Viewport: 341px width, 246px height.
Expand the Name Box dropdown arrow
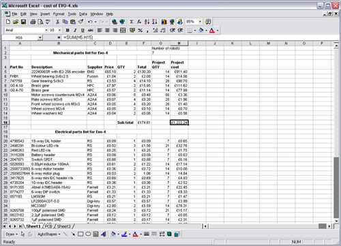tap(40, 37)
